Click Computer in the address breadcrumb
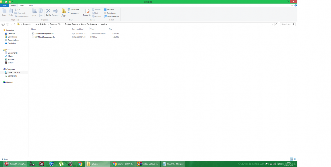331x167 pixels. tap(27, 24)
